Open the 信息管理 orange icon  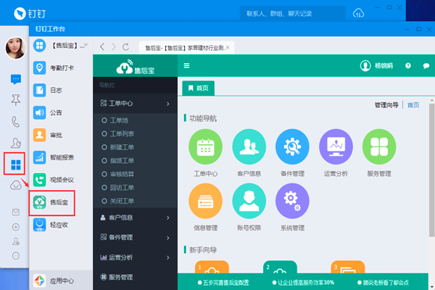click(205, 201)
